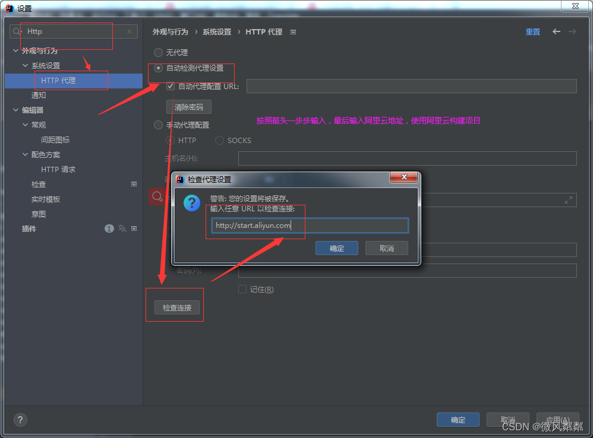Click the project icon on 插件 row
Screen dimensions: 593x438
click(134, 228)
